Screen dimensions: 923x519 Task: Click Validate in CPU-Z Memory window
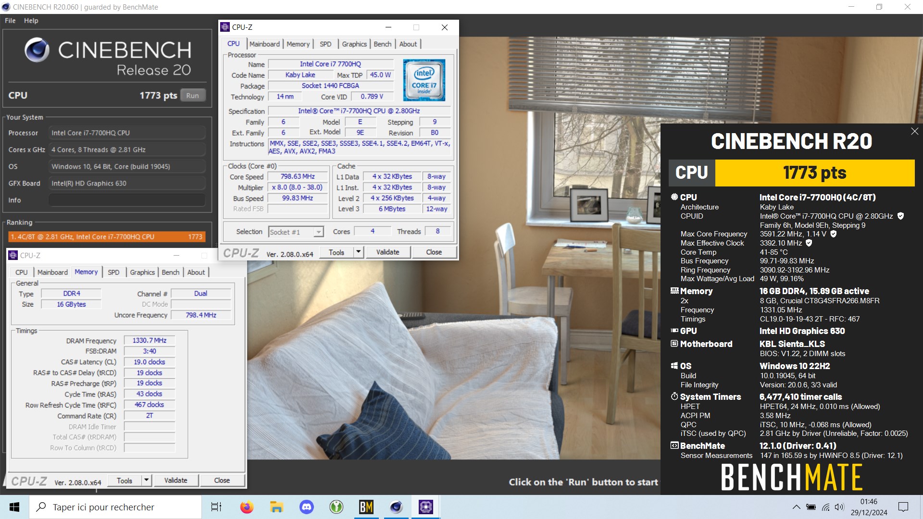176,480
